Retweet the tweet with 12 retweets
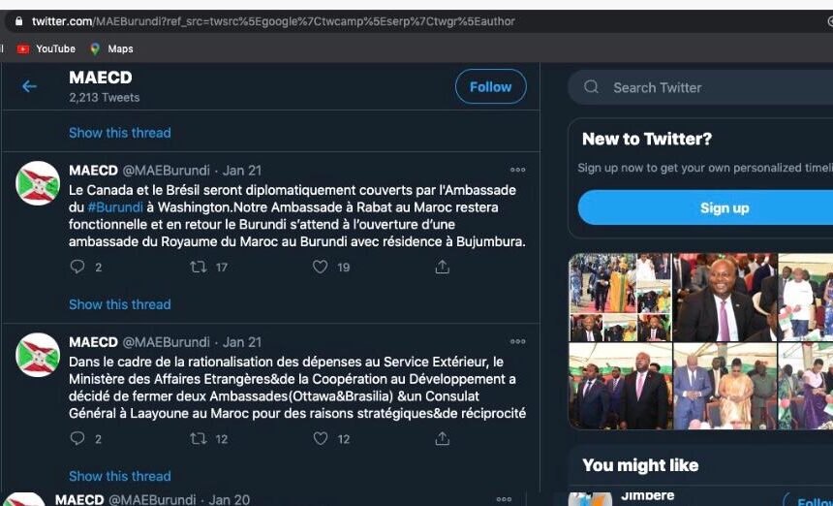833x506 pixels. pyautogui.click(x=199, y=439)
